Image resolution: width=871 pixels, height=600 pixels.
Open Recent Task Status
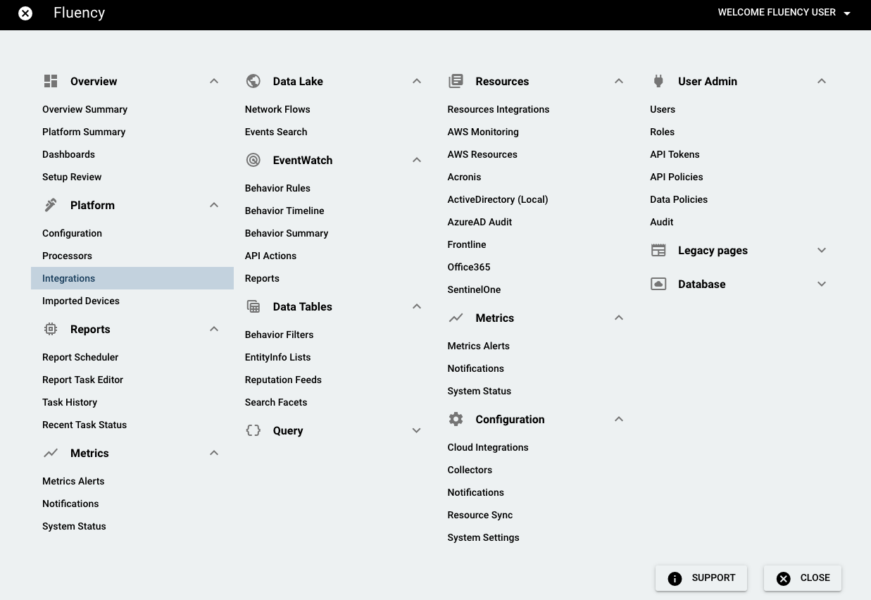point(84,425)
